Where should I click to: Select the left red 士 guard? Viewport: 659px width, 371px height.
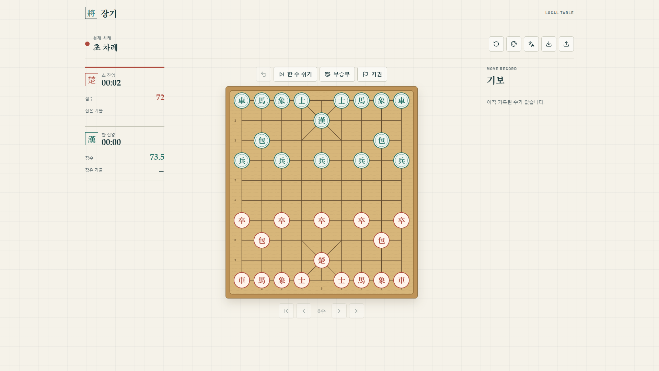tap(302, 280)
